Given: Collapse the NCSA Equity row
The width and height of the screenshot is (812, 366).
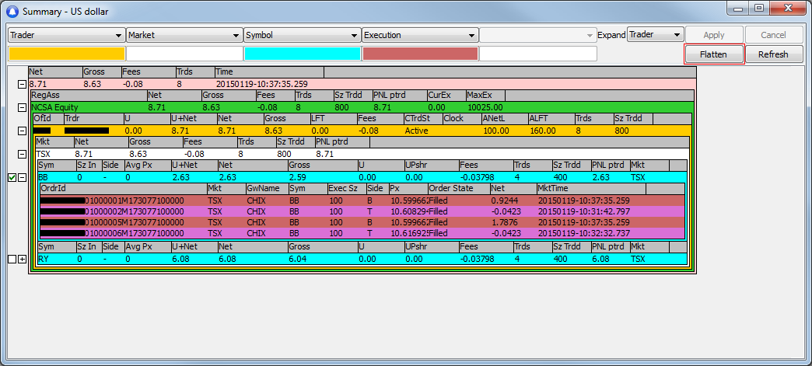Looking at the screenshot, I should point(22,107).
